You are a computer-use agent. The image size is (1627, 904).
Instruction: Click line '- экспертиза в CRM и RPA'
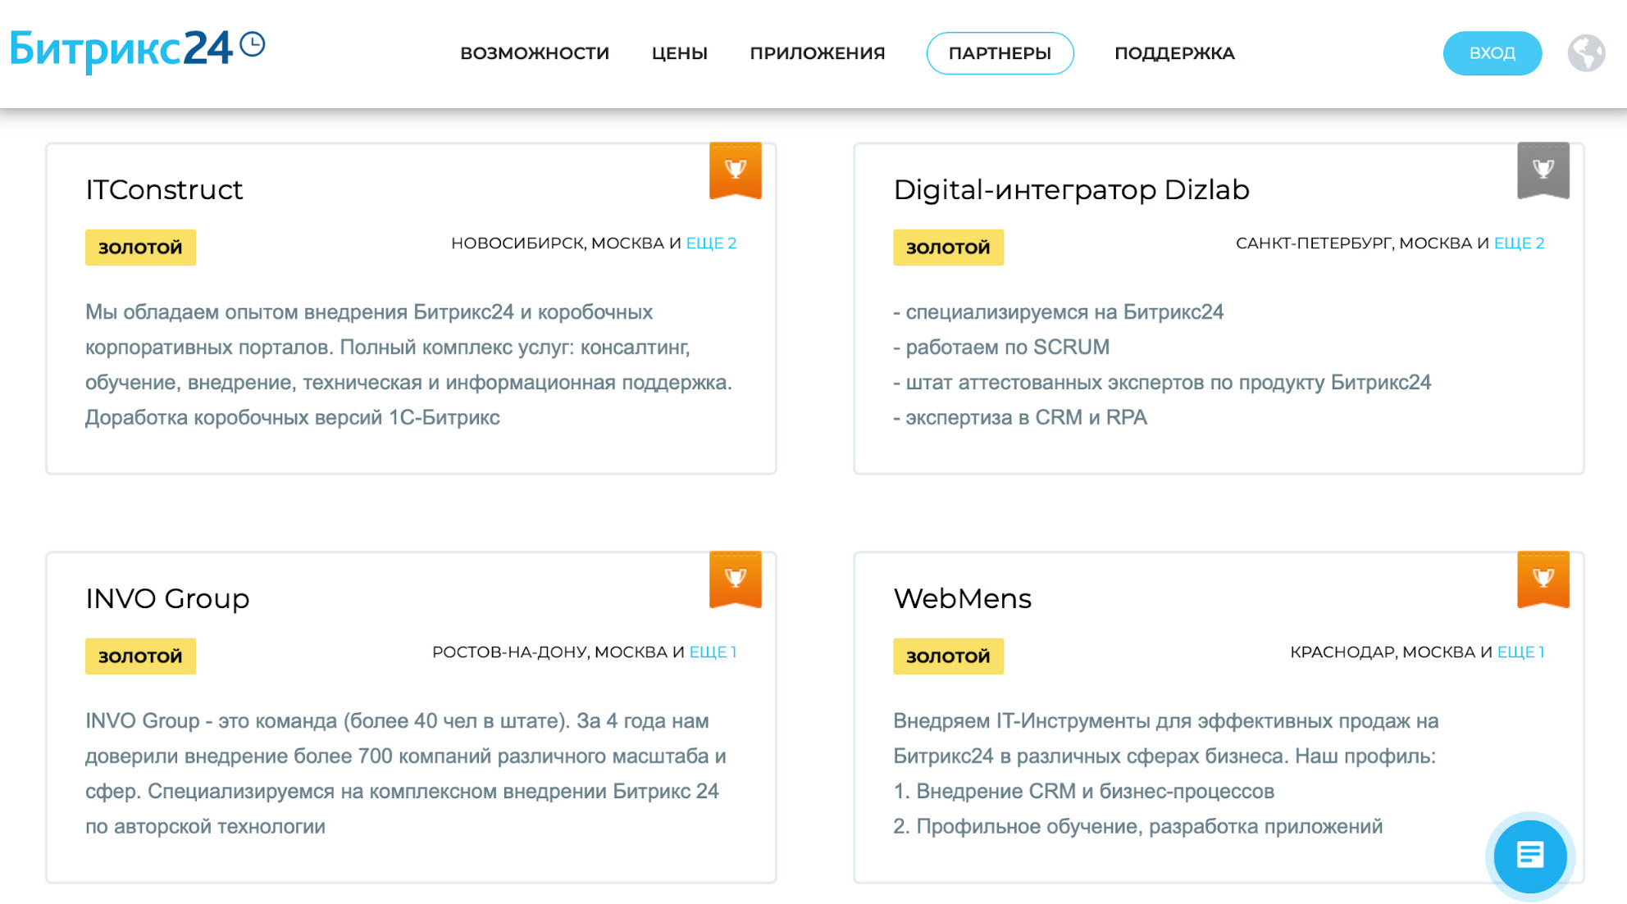1019,418
